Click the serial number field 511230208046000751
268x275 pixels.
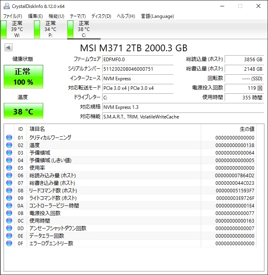tap(138, 69)
